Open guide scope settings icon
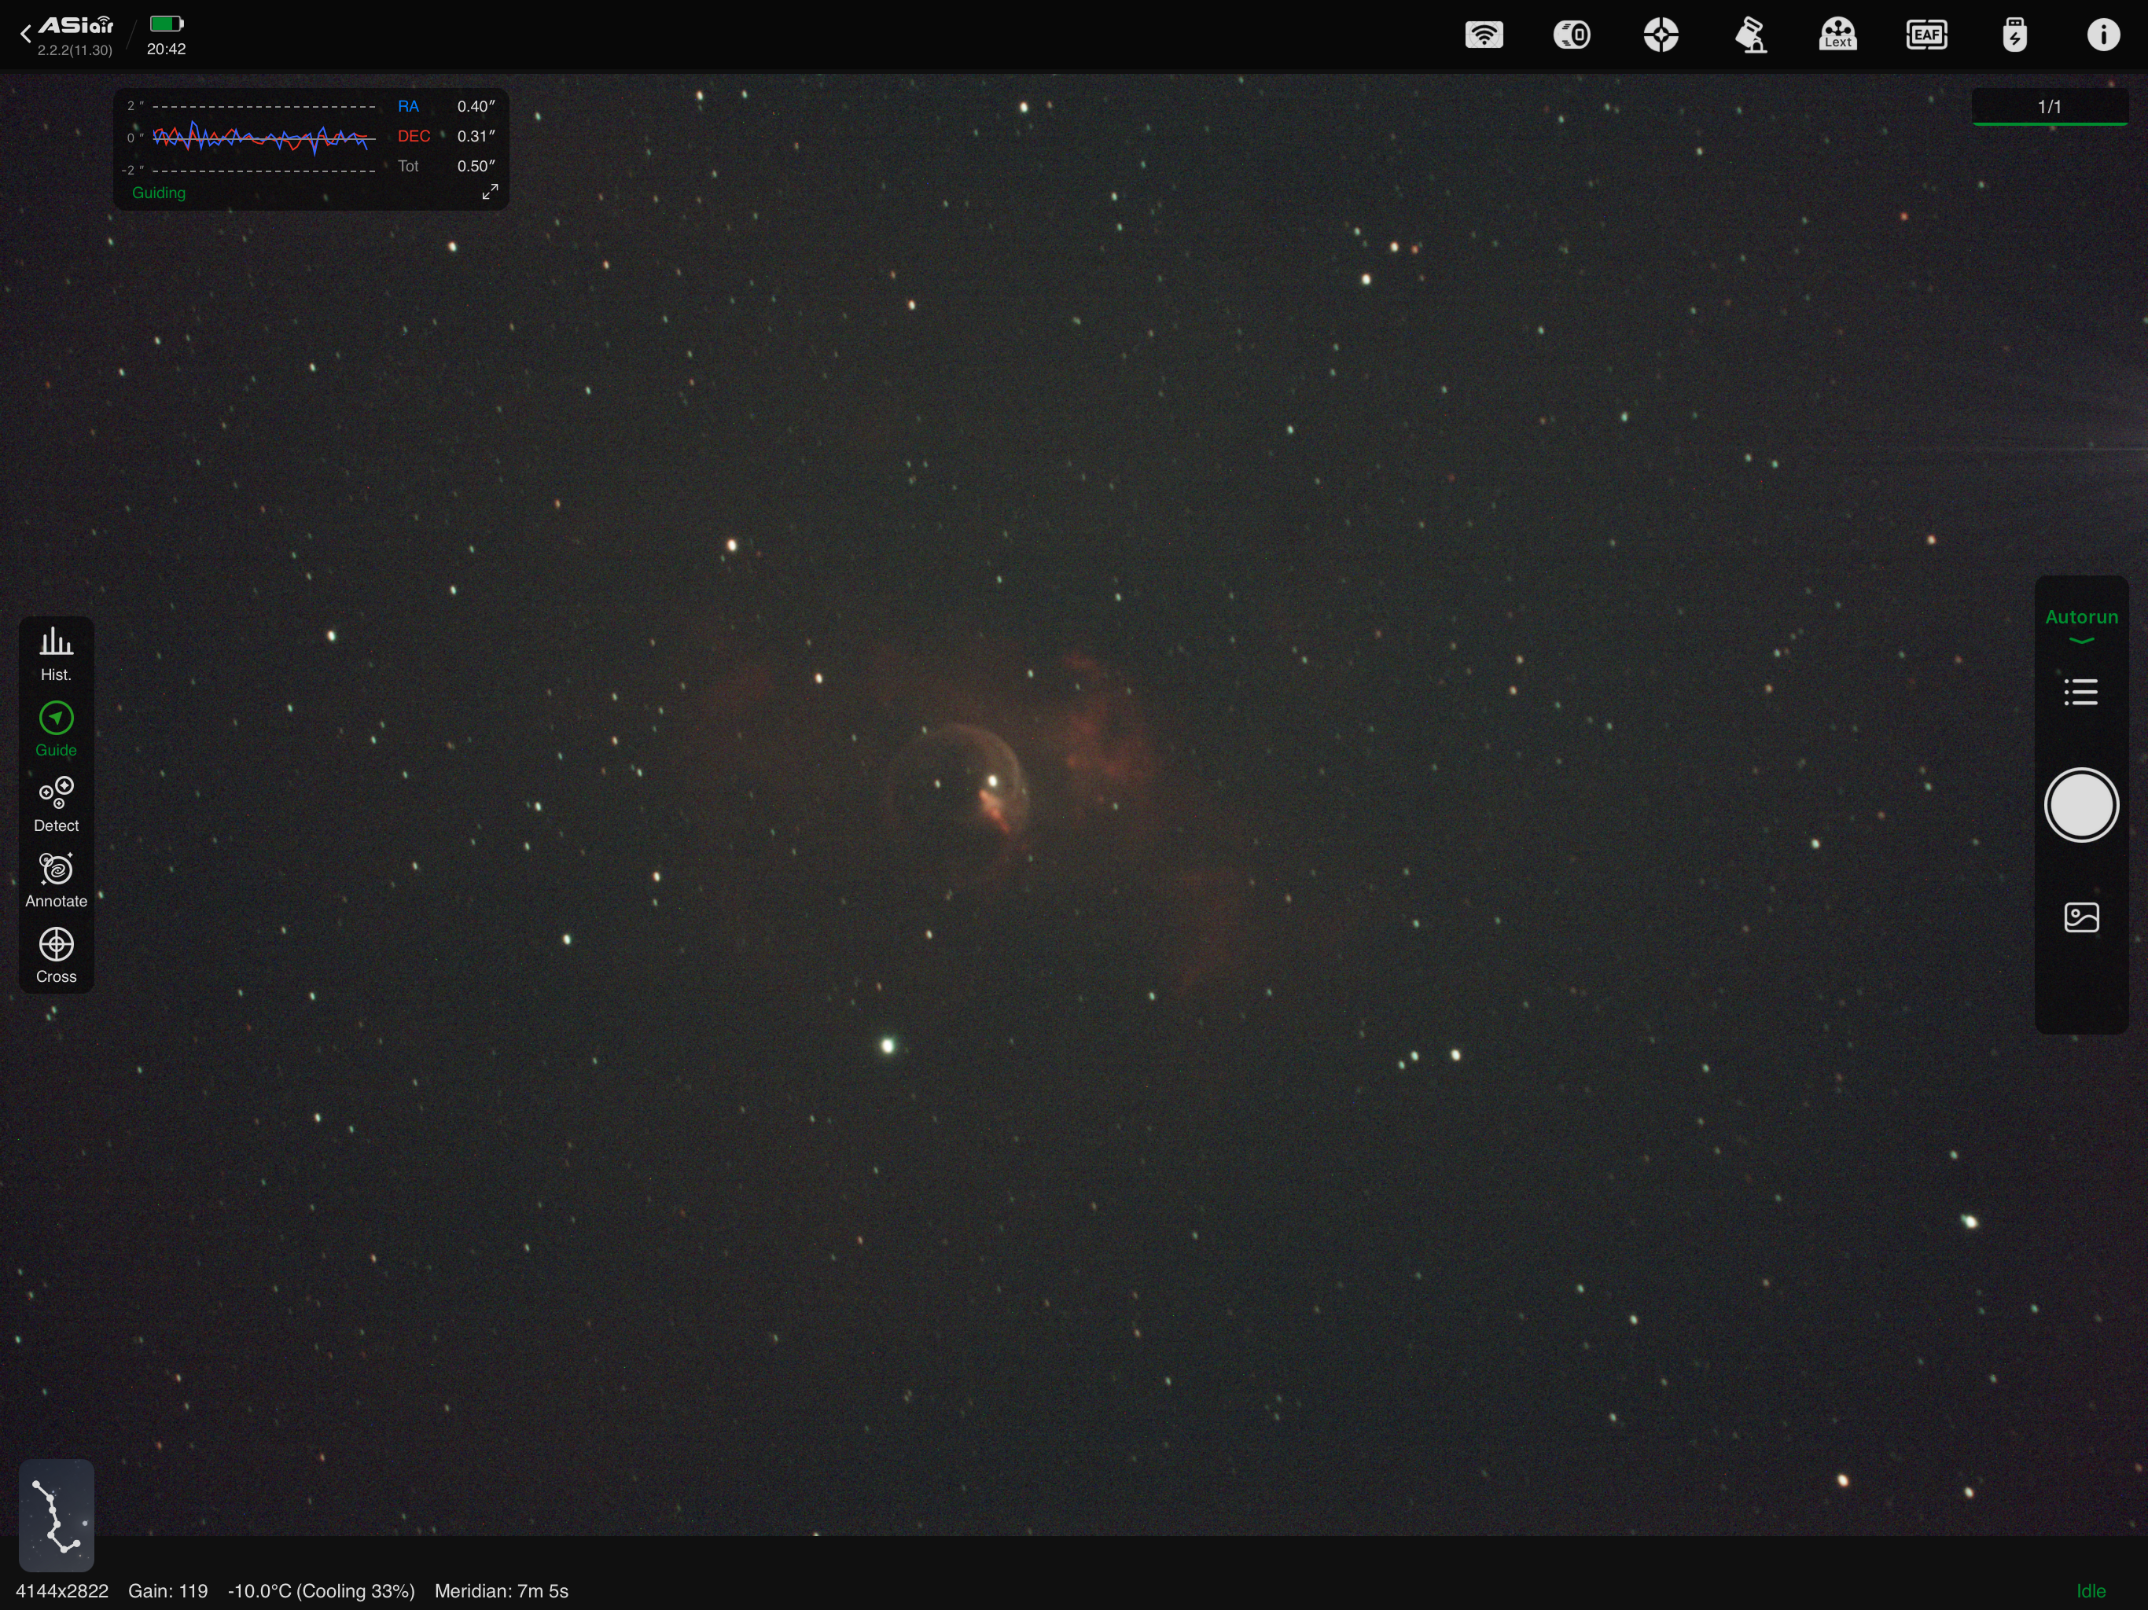The width and height of the screenshot is (2148, 1610). [x=1661, y=36]
